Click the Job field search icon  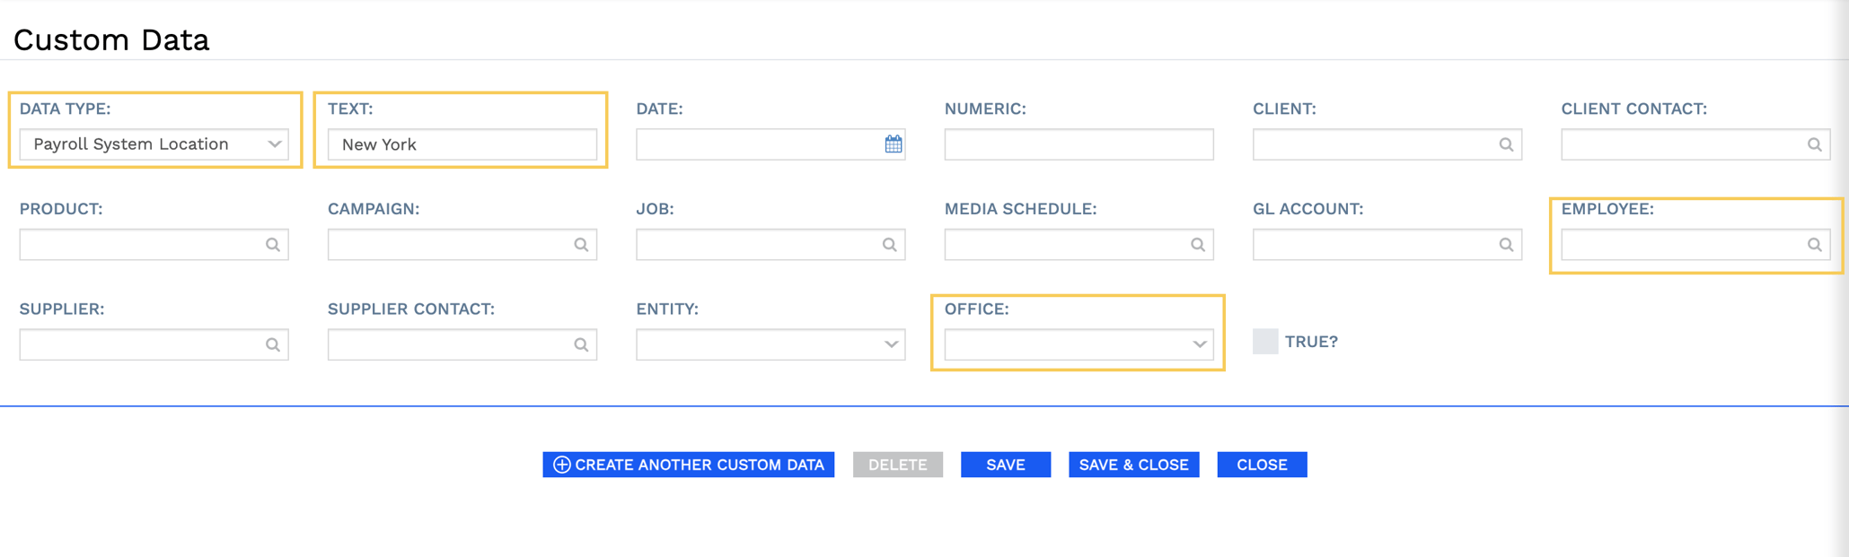[x=889, y=245]
